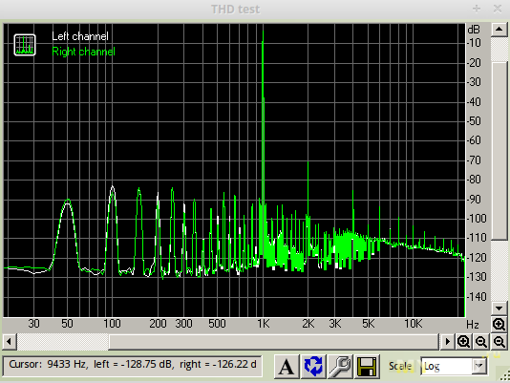Click the vertical dB scrollbar thumb
Image resolution: width=510 pixels, height=383 pixels.
499,151
